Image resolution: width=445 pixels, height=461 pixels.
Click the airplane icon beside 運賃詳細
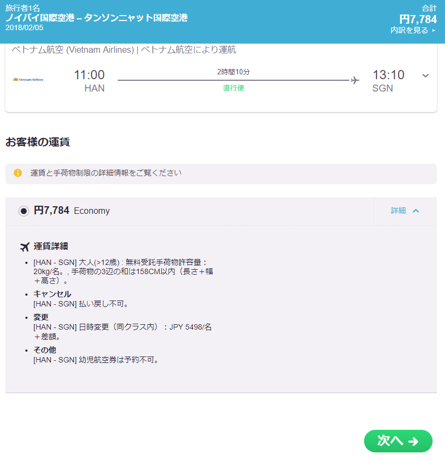(x=25, y=247)
